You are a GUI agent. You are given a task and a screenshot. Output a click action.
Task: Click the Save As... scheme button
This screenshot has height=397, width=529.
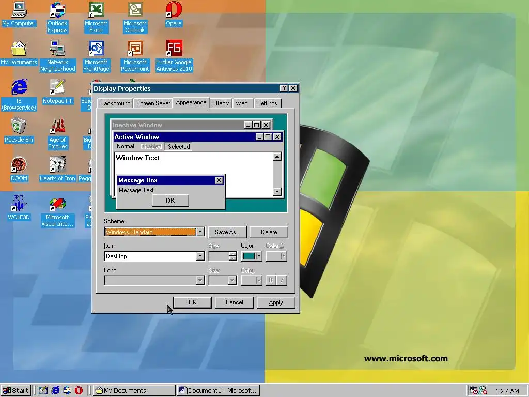pos(227,232)
